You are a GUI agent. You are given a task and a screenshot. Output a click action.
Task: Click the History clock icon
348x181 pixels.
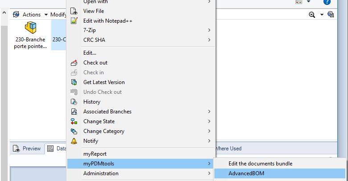[x=74, y=102]
